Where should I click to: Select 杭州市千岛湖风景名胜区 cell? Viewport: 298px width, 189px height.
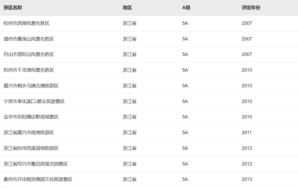pos(29,70)
